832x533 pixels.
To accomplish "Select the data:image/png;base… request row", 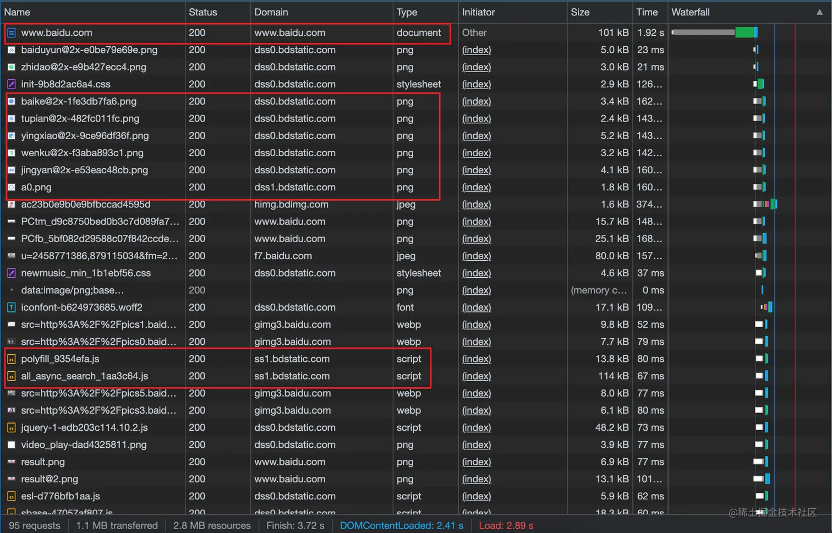I will 416,290.
